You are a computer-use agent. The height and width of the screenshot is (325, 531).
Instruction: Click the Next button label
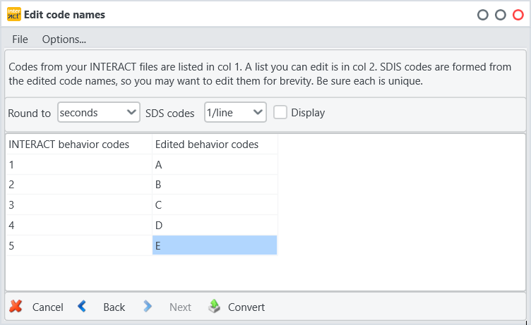180,307
